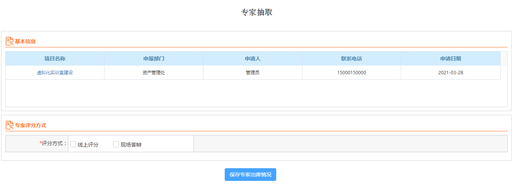Click the 2021-03-28 date cell
This screenshot has height=185, width=514.
(x=451, y=73)
